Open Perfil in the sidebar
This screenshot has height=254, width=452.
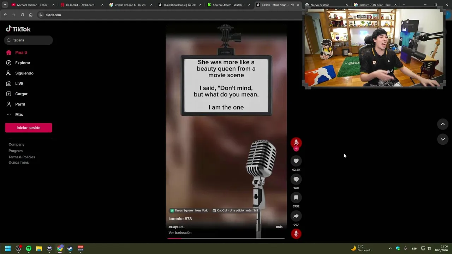pyautogui.click(x=16, y=104)
